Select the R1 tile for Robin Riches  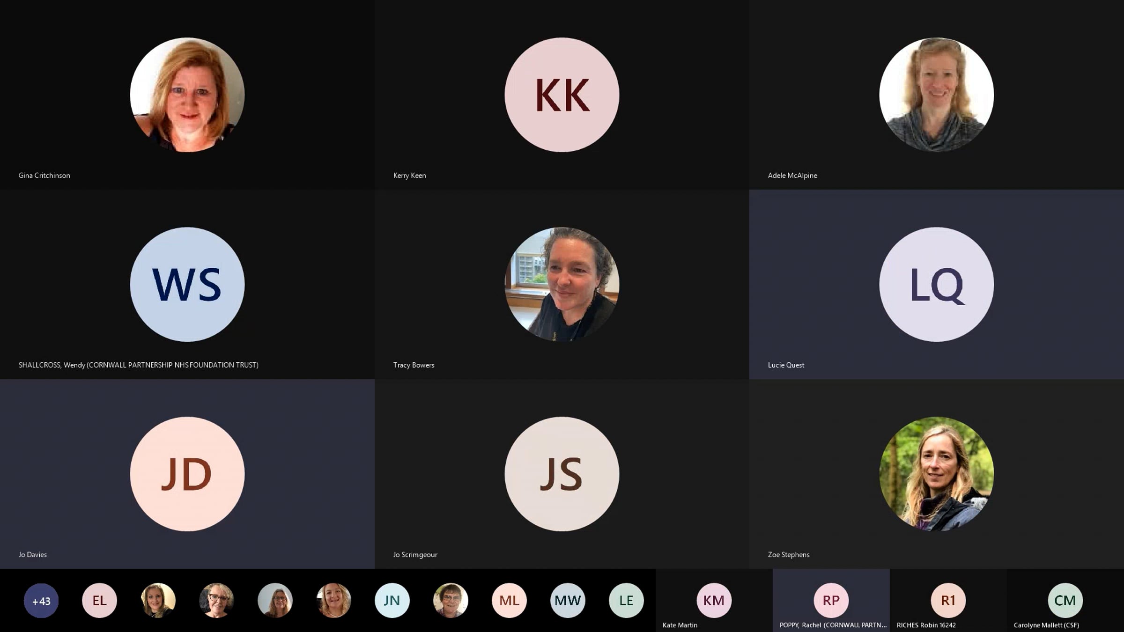click(x=948, y=600)
